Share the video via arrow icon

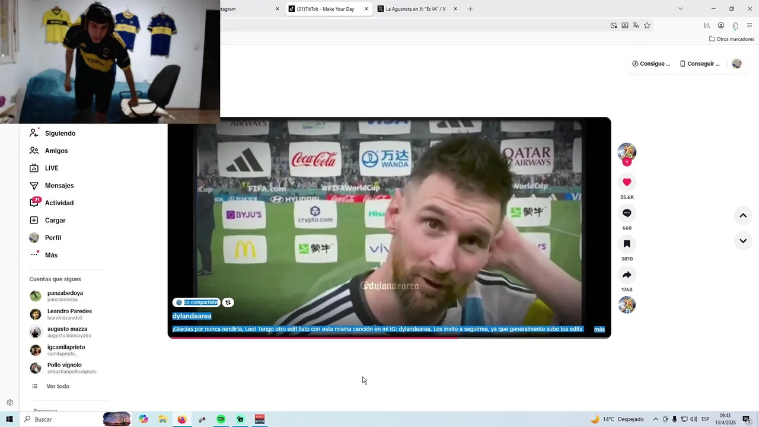pos(627,275)
